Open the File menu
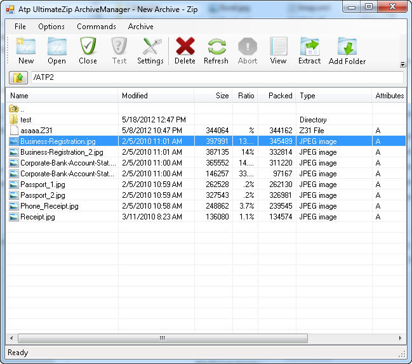Screen dimensions: 412x364 (20, 27)
